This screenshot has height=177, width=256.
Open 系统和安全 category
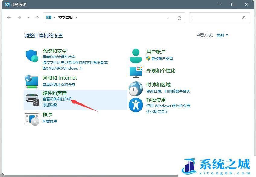coord(55,51)
